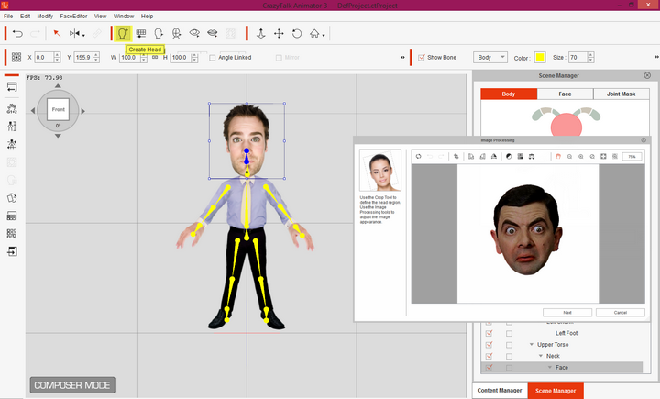Open the mouth lips settings icon
This screenshot has height=399, width=660.
point(212,33)
